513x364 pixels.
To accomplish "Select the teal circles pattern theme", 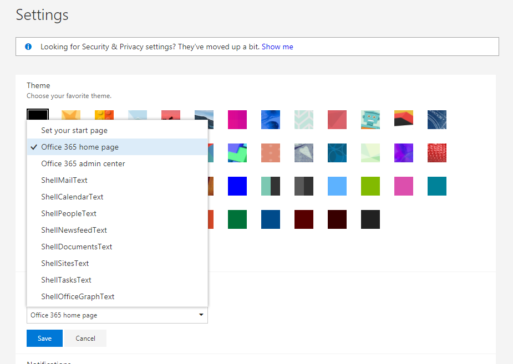I will click(337, 153).
